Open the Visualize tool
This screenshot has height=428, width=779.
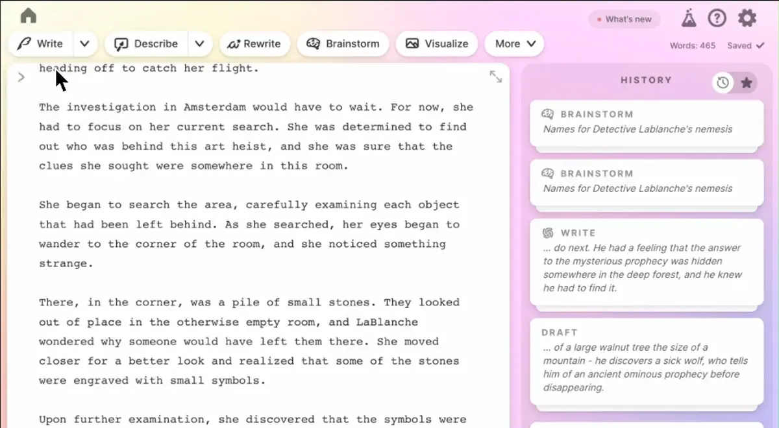click(x=436, y=43)
